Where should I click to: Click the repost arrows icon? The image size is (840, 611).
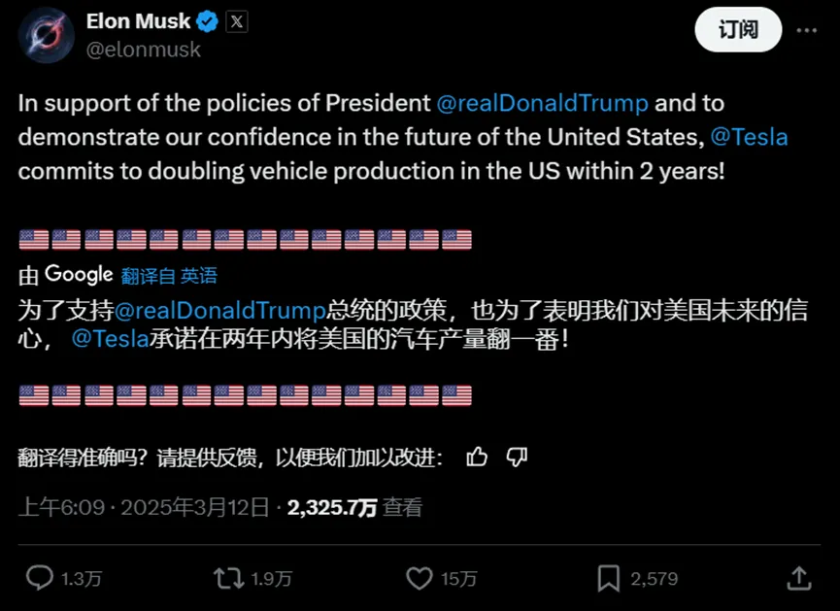(229, 578)
